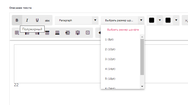The image size is (188, 105).
Task: Click the font size list scroll-down arrow
Action: (x=142, y=86)
